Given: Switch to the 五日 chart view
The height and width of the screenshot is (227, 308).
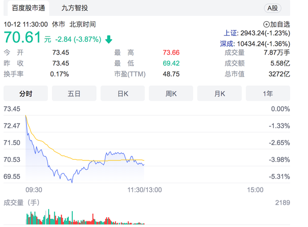Looking at the screenshot, I should coord(74,93).
